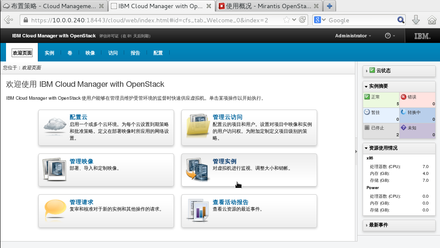Click the padlock security icon in URL bar

(26, 20)
